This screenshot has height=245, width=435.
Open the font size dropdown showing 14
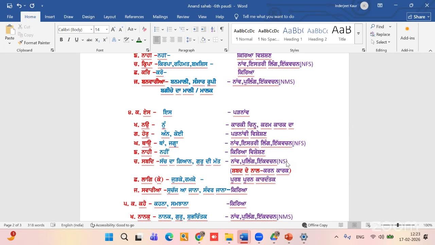pyautogui.click(x=107, y=30)
